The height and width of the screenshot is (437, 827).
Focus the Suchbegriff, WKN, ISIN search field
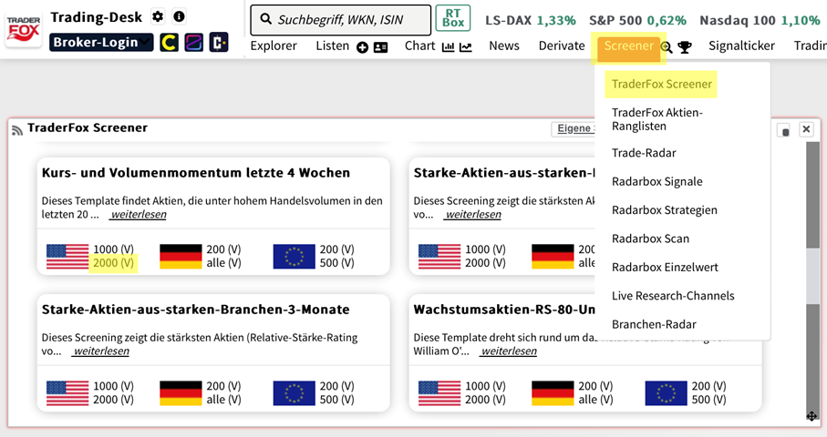tap(340, 20)
